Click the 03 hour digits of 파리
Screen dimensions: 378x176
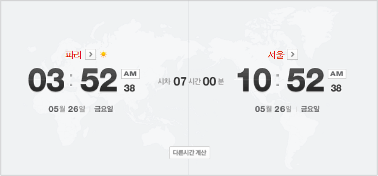click(46, 80)
